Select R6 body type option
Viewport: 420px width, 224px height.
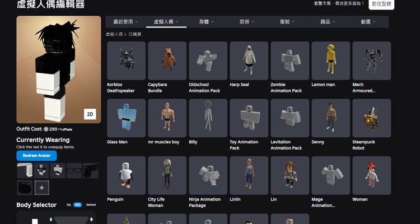coord(68,205)
